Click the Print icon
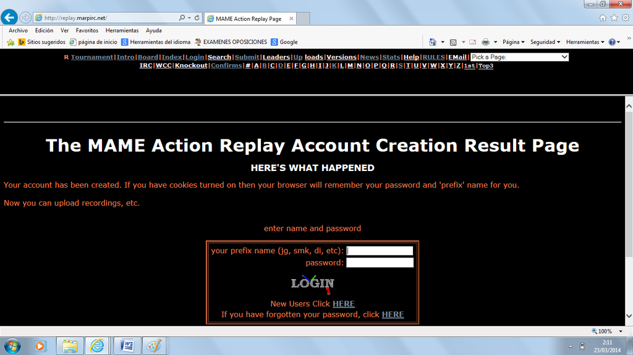This screenshot has width=633, height=355. 486,42
